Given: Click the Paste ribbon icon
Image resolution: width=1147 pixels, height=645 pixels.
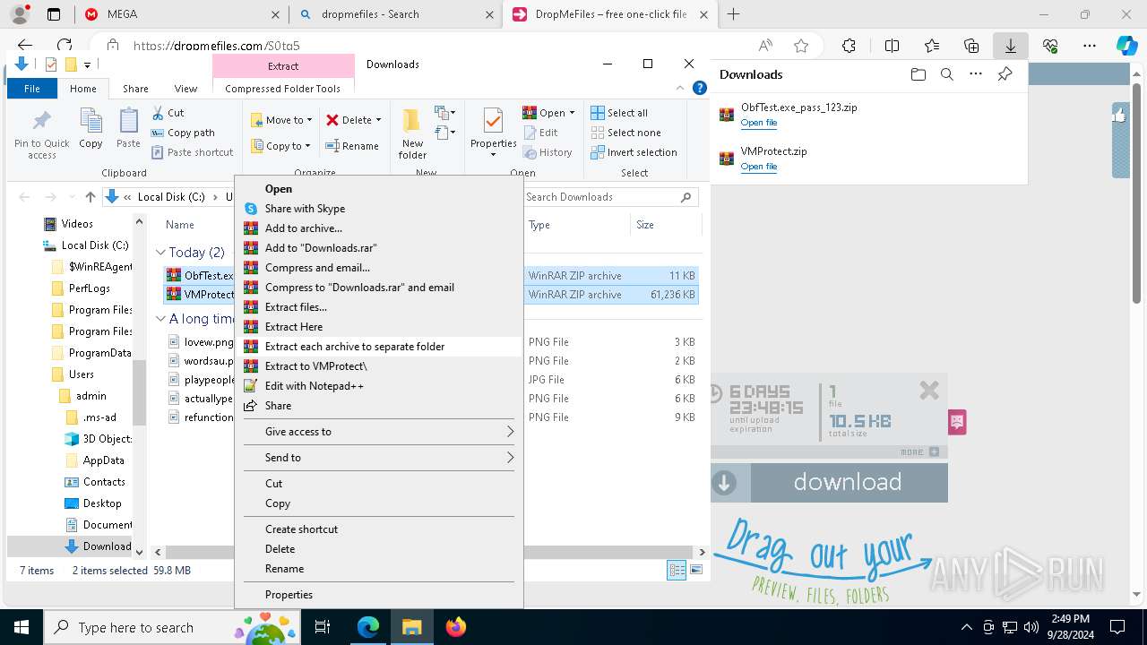Looking at the screenshot, I should [128, 128].
